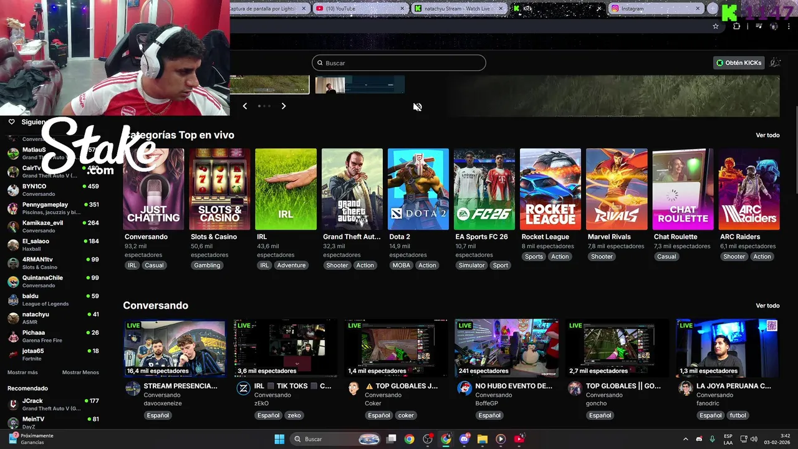Click Ver todo for Conversando section

point(767,306)
